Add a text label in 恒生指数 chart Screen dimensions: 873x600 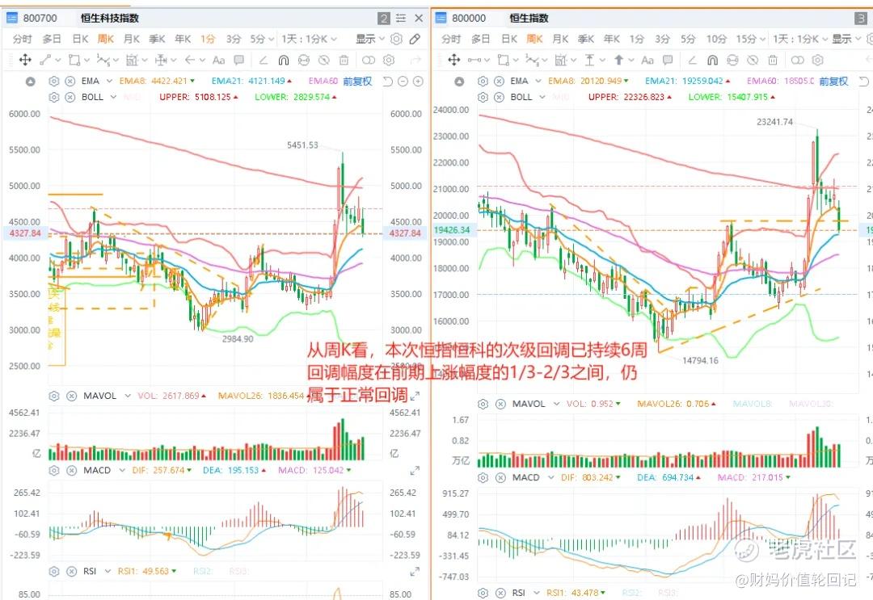pos(647,60)
